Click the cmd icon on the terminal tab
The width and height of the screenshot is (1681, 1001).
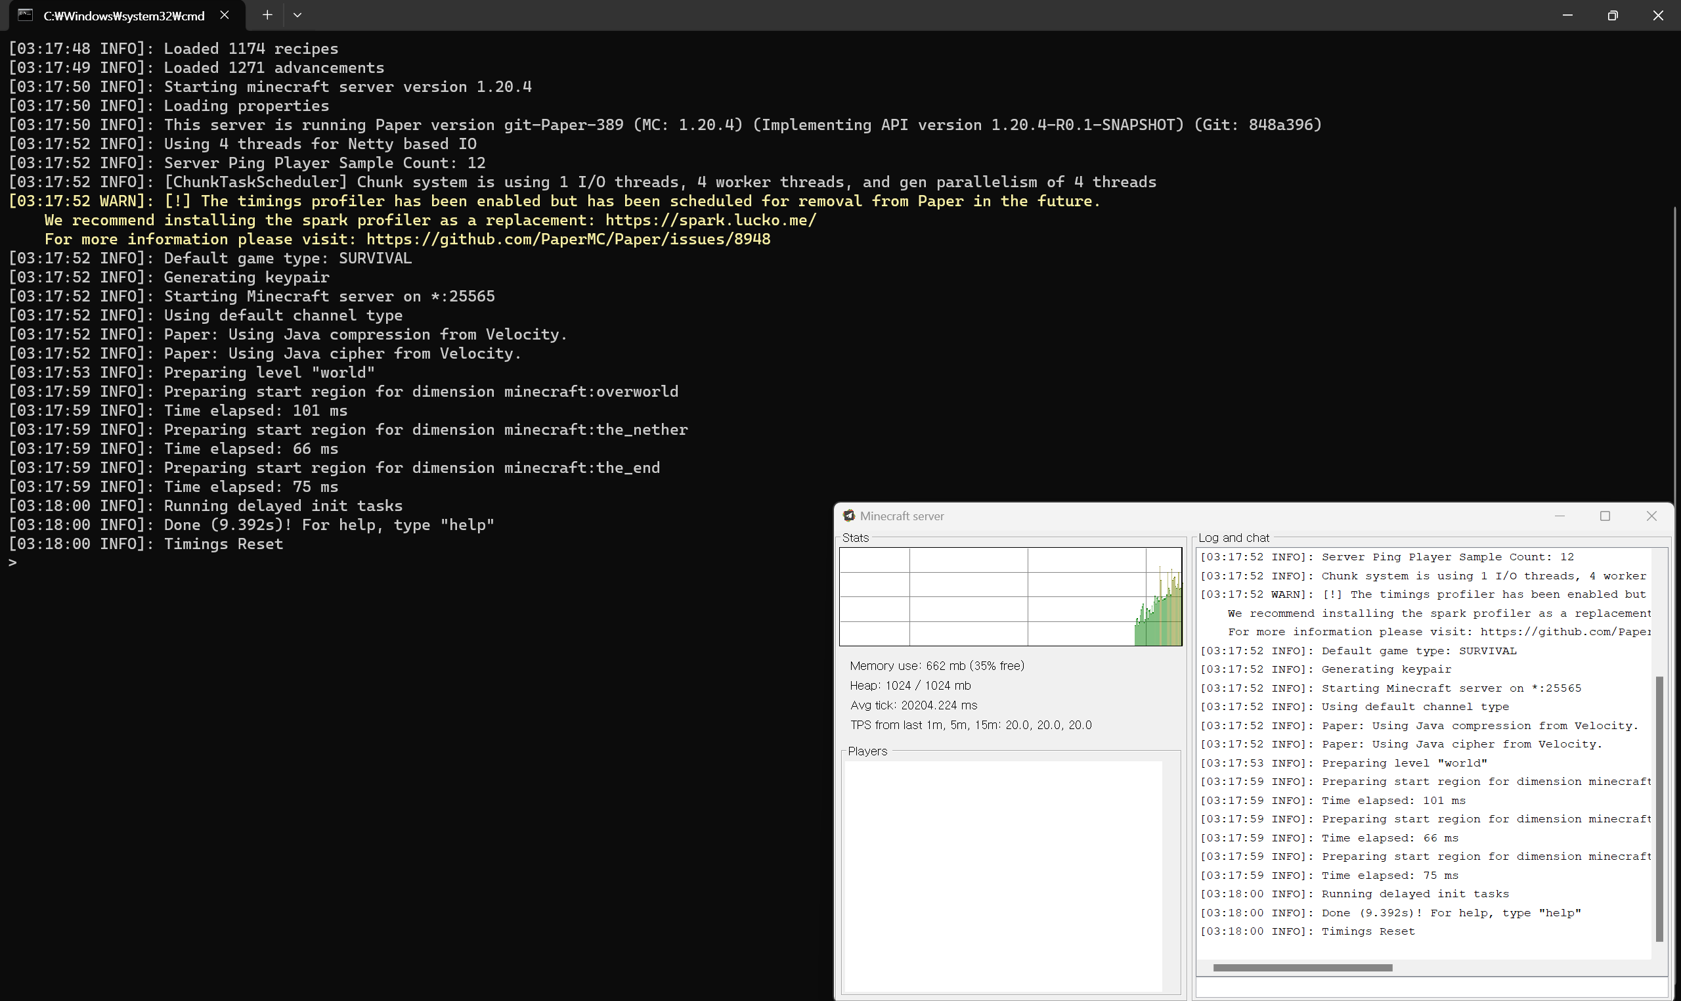[25, 15]
